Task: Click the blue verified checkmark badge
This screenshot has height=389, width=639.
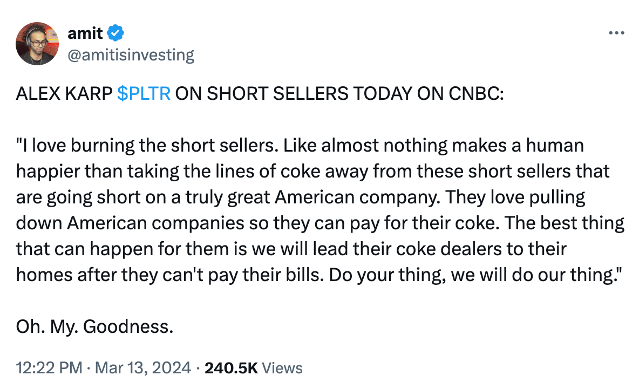Action: tap(115, 33)
